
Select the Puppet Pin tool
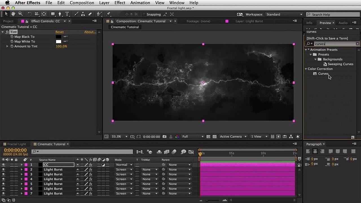click(109, 14)
